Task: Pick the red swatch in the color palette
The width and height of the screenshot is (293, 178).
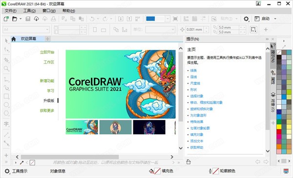Action: point(279,132)
